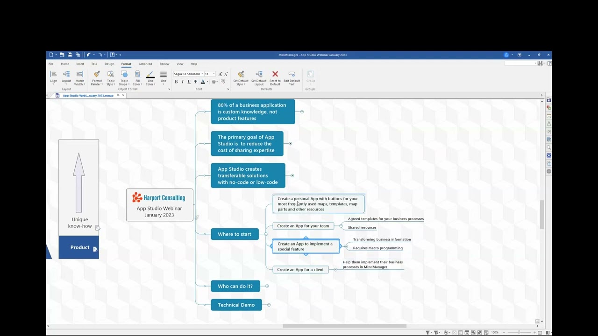598x336 pixels.
Task: Select the Create an App for a client topic
Action: coord(300,270)
